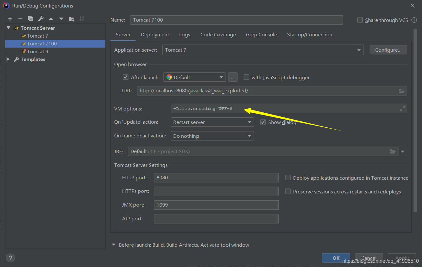Browse URL folder icon

click(402, 91)
